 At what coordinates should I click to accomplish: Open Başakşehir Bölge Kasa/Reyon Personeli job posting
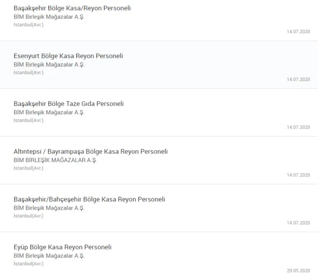pos(72,8)
